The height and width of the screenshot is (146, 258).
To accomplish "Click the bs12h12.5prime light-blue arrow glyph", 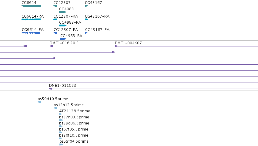I will click(x=55, y=108).
